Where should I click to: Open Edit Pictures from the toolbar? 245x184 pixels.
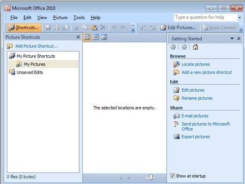click(178, 28)
